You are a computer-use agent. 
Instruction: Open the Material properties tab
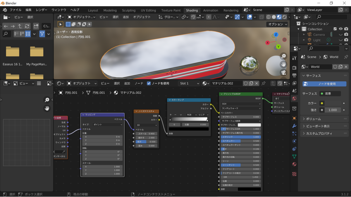click(x=294, y=164)
